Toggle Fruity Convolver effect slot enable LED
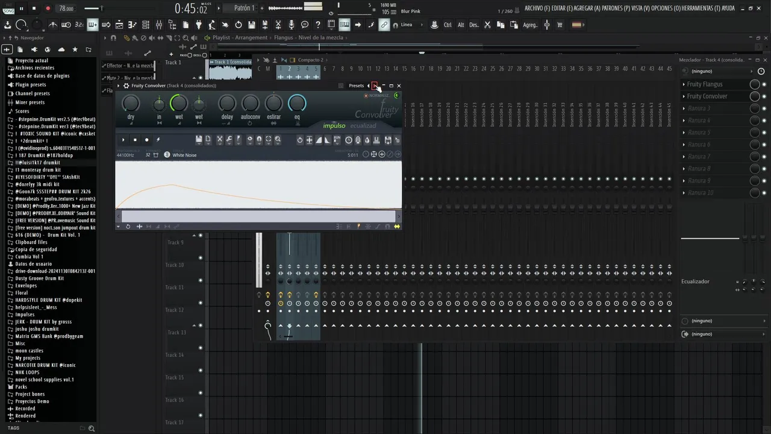Image resolution: width=771 pixels, height=434 pixels. tap(764, 96)
